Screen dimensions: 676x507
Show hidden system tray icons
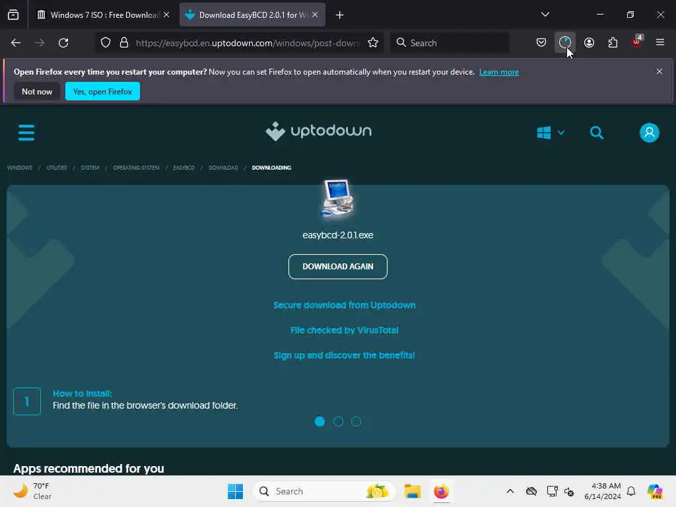(x=510, y=491)
